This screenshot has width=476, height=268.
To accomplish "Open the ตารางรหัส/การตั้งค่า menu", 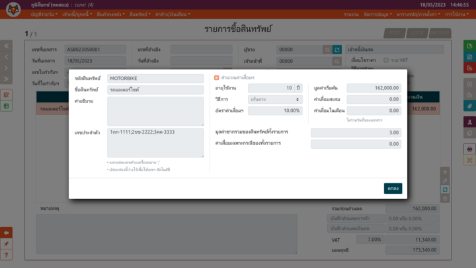I will [418, 15].
